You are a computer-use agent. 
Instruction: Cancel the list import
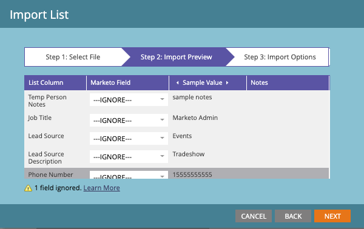[254, 216]
